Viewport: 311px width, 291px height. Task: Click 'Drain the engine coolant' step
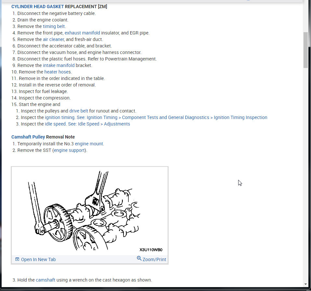pyautogui.click(x=43, y=20)
